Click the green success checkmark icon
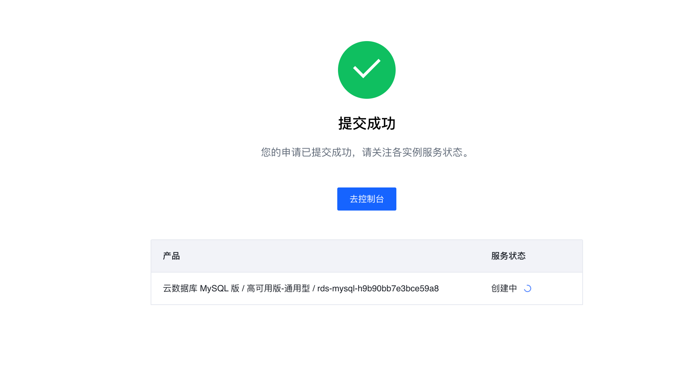This screenshot has width=694, height=380. (x=366, y=70)
